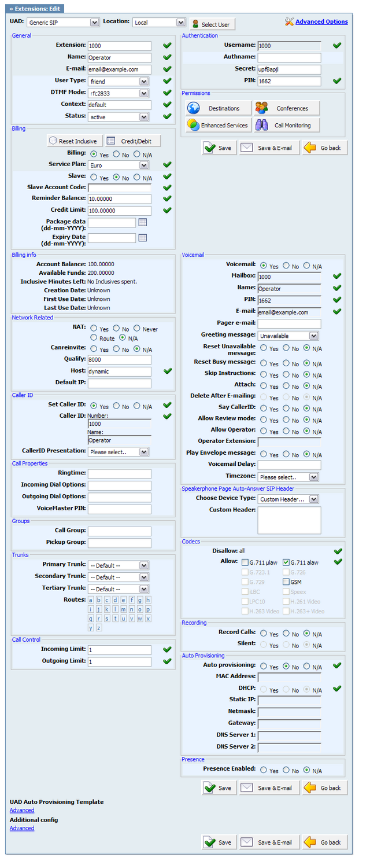Viewport: 370px width, 861px height.
Task: Open the UAD Generic SIP dropdown
Action: tap(64, 22)
